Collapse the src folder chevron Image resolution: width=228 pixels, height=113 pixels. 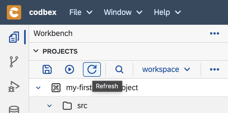pos(50,106)
